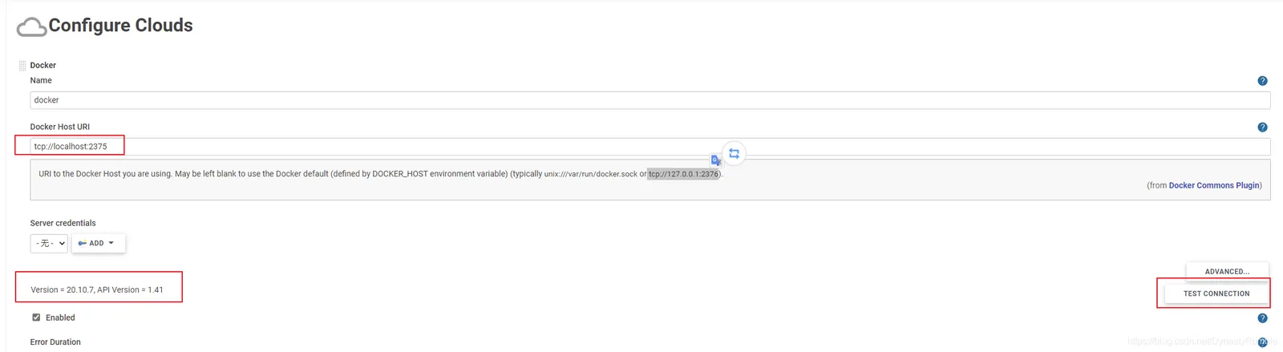Click help icon next to Enabled
Screen dimensions: 1283x352
[x=1262, y=318]
